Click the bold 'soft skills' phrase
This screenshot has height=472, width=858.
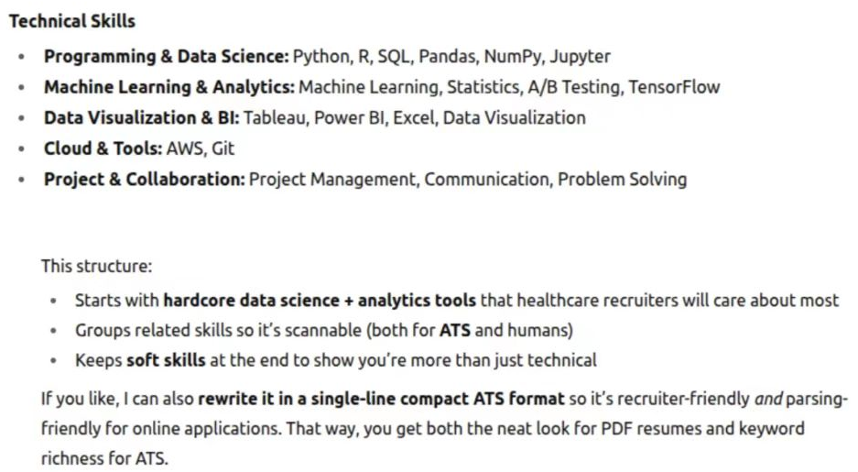pos(166,360)
